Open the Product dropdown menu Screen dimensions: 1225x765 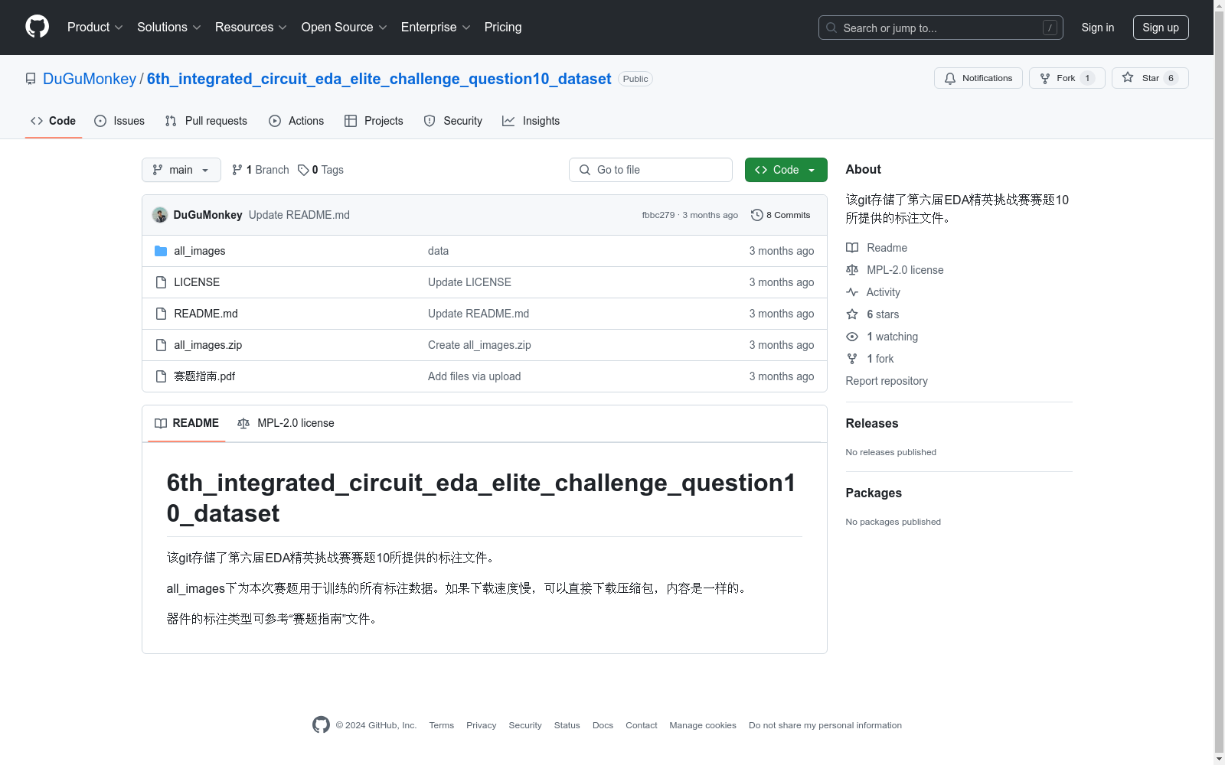coord(95,28)
